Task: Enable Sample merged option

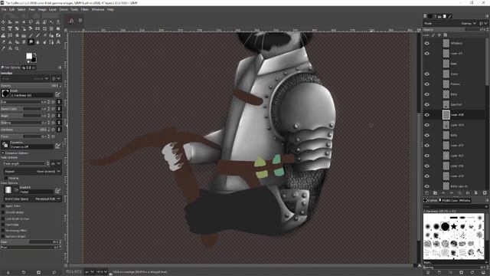Action: [3, 236]
